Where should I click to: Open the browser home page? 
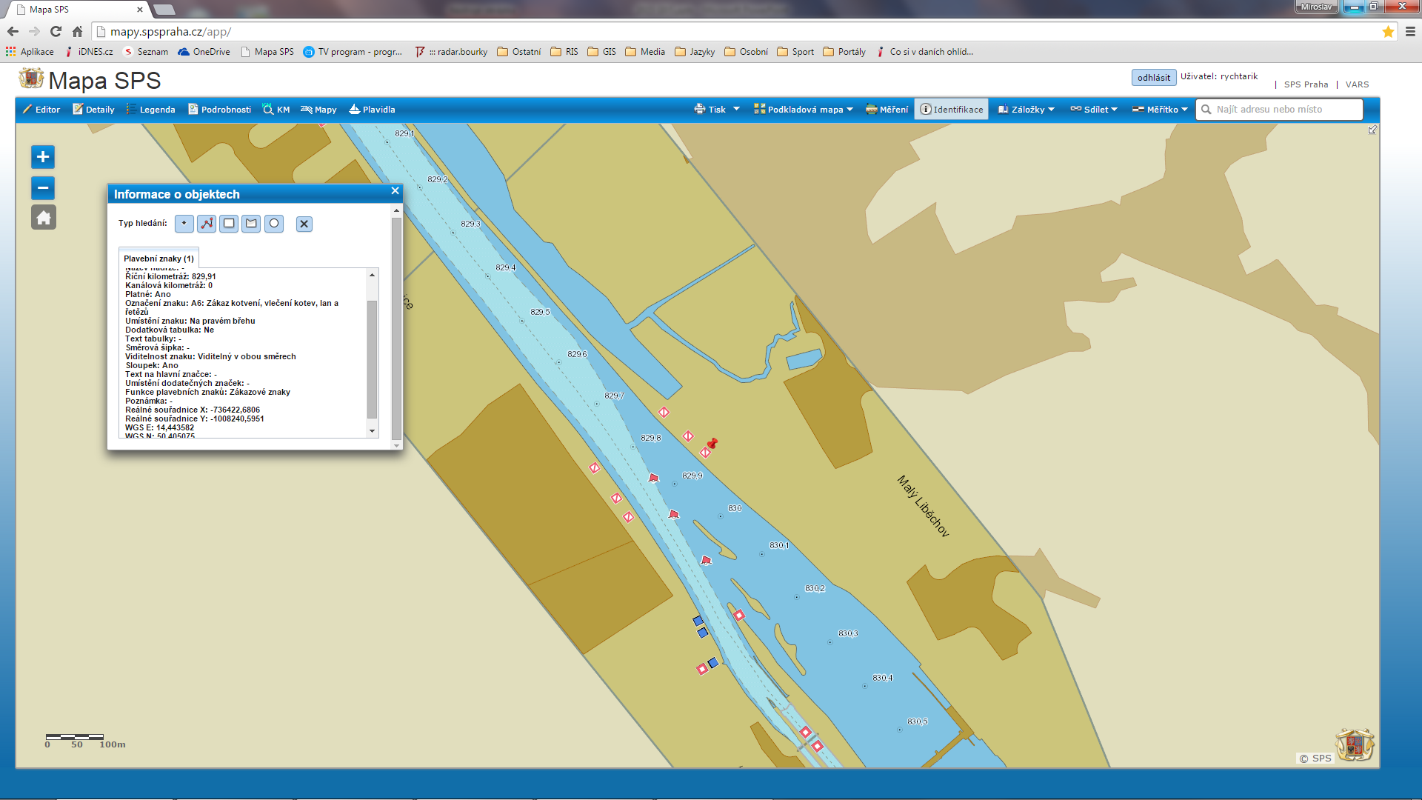(77, 32)
